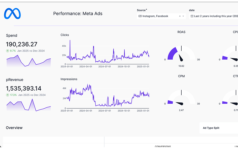The width and height of the screenshot is (238, 149).
Task: Click the Overview section heading
Action: pyautogui.click(x=14, y=128)
